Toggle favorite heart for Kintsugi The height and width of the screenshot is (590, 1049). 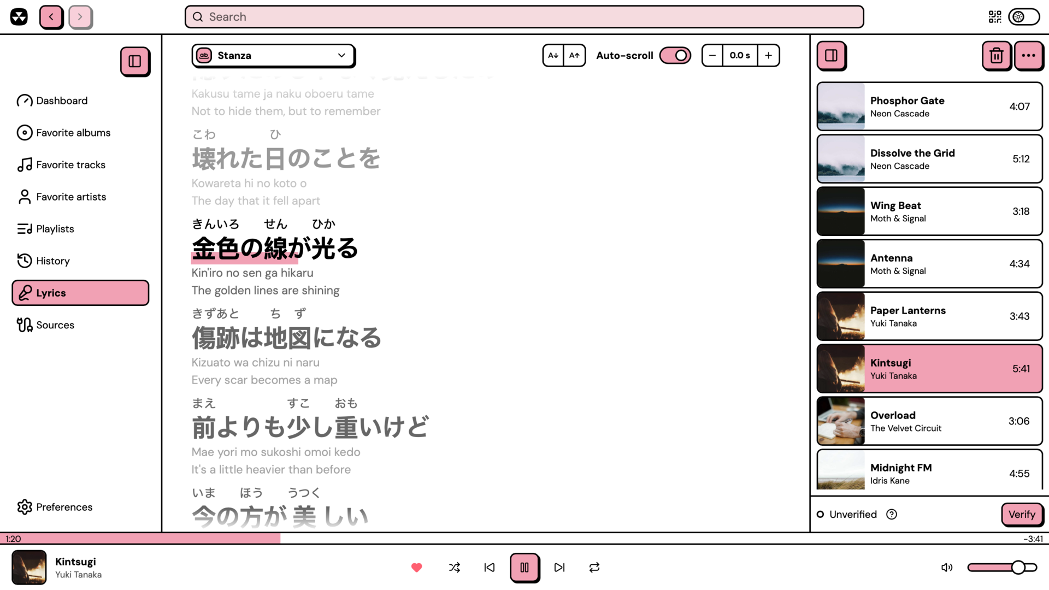click(416, 568)
